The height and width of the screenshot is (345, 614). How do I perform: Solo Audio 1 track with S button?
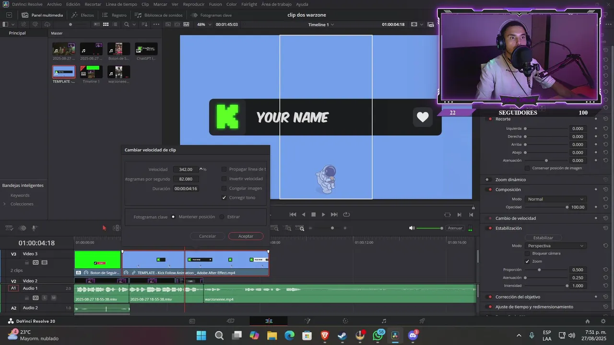(x=44, y=298)
